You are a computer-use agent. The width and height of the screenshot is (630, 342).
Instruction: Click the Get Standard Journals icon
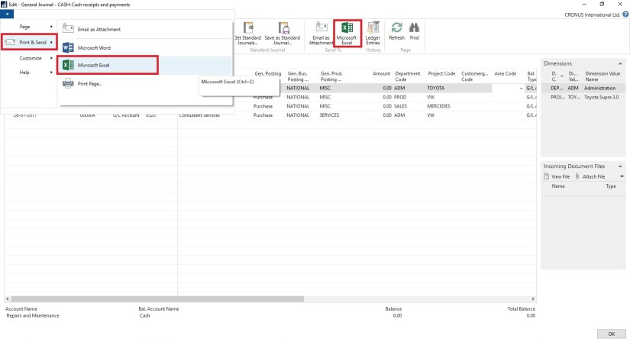point(247,33)
